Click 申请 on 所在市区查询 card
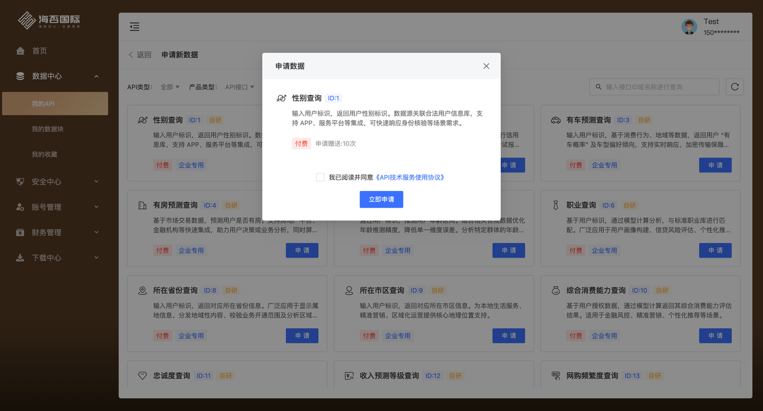Viewport: 763px width, 411px height. (508, 335)
